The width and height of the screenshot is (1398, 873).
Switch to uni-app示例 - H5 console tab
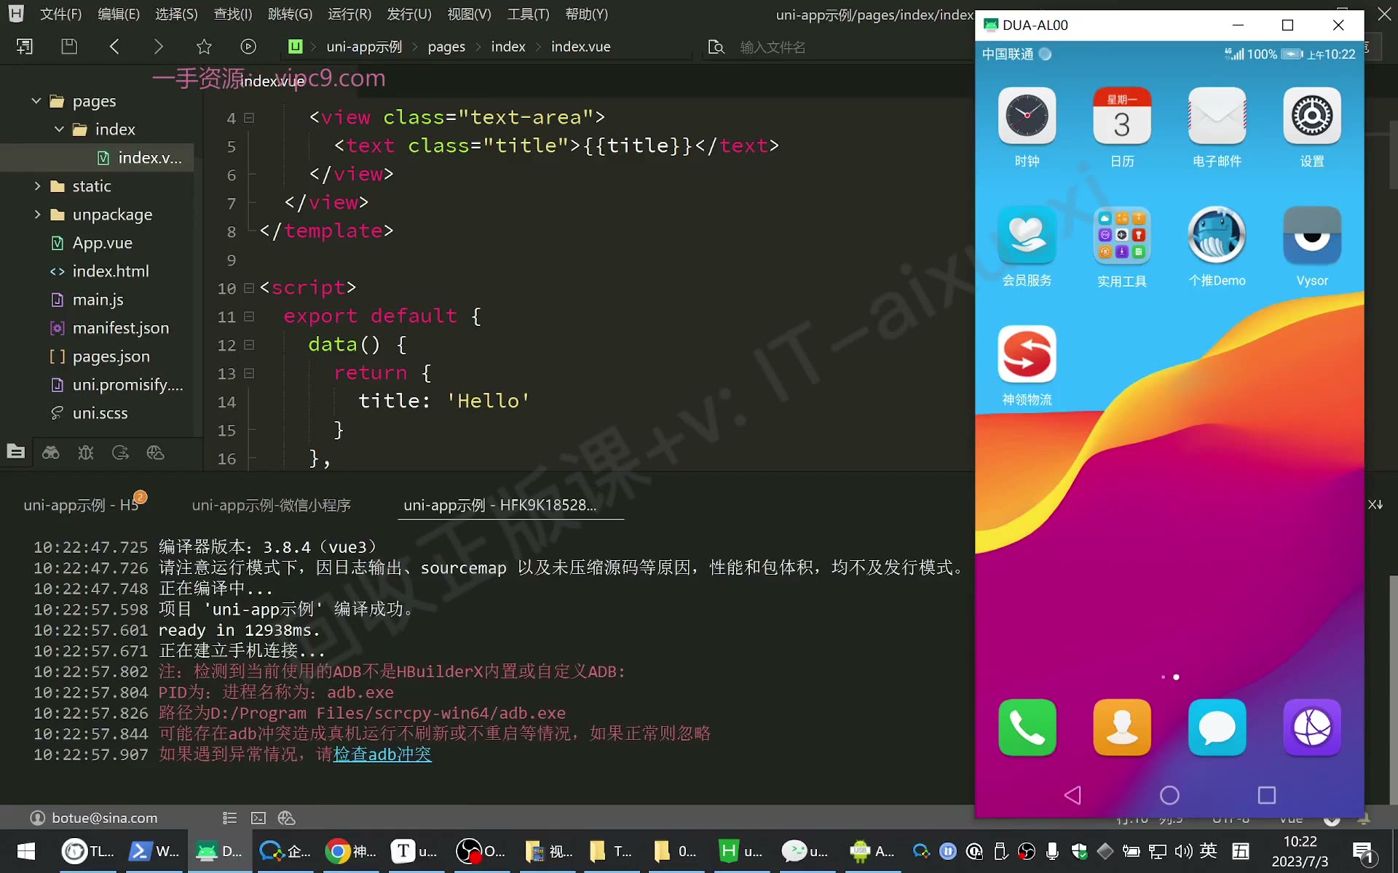pyautogui.click(x=82, y=505)
